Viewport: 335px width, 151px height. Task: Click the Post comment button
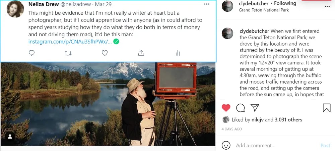[325, 146]
